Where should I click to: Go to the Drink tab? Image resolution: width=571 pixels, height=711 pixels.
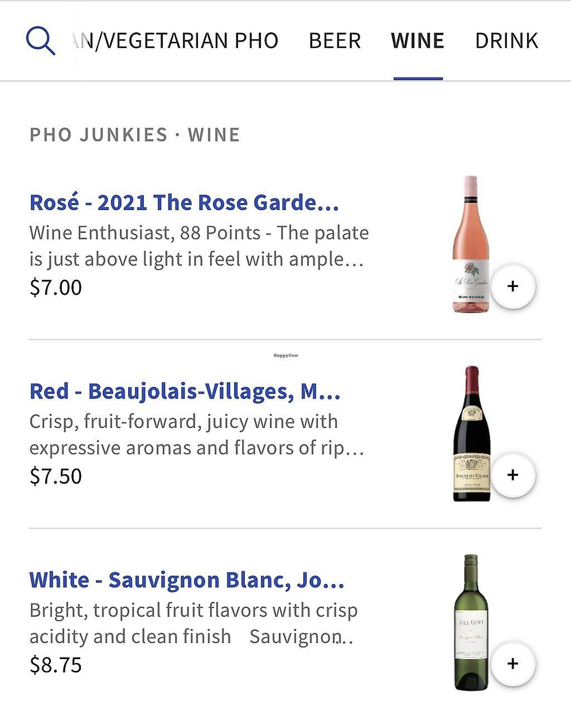pyautogui.click(x=506, y=41)
